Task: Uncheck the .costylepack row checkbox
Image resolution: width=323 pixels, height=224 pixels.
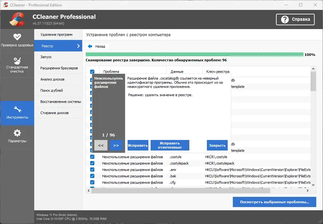Action: (92, 163)
